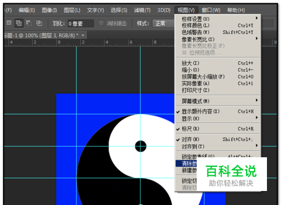Viewport: 281px width, 205px height.
Task: Open the 3D(D) menu
Action: 164,10
